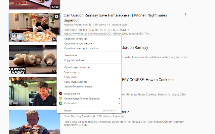Expand the Google Keep Chrome Extension submenu arrow
The height and width of the screenshot is (134, 215).
[x=119, y=98]
